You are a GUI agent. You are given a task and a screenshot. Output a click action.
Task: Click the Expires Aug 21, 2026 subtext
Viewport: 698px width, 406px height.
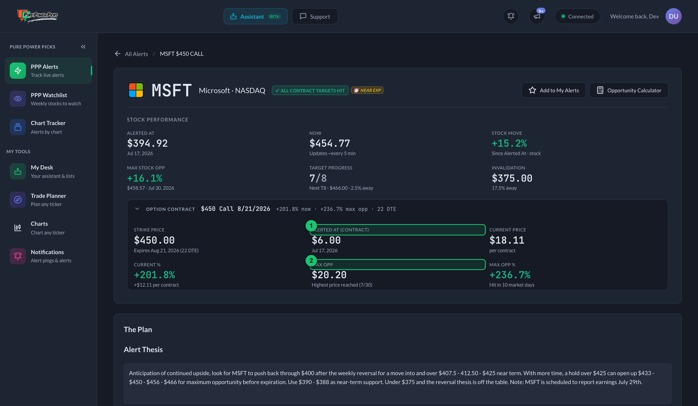(x=166, y=251)
